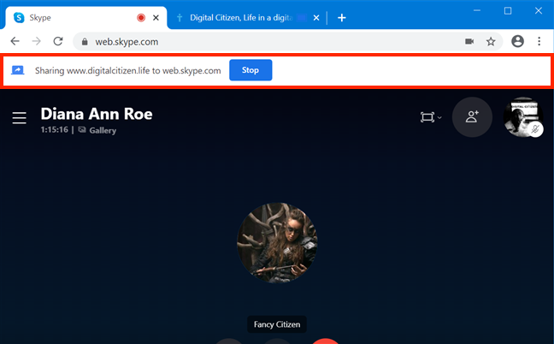Click the Fancy Citizen name label
The image size is (554, 344).
tap(277, 324)
